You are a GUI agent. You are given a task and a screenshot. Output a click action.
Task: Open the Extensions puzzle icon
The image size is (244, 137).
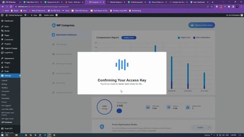pos(229,7)
